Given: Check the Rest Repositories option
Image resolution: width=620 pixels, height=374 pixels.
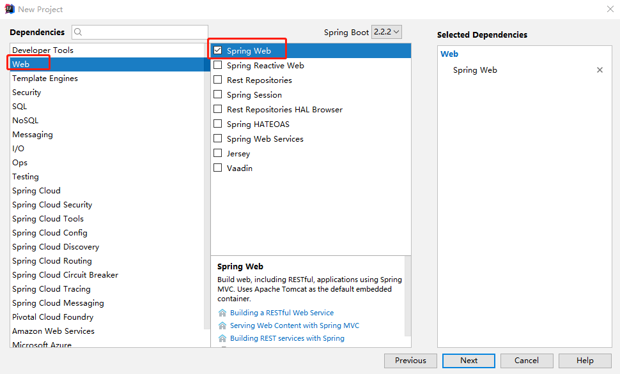Looking at the screenshot, I should [217, 80].
